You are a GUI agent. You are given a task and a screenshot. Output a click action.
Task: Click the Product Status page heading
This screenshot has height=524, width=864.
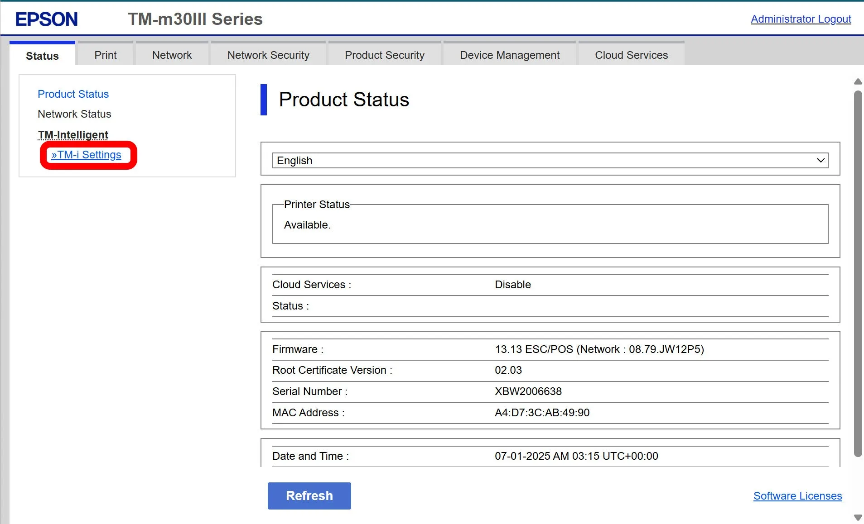point(344,100)
